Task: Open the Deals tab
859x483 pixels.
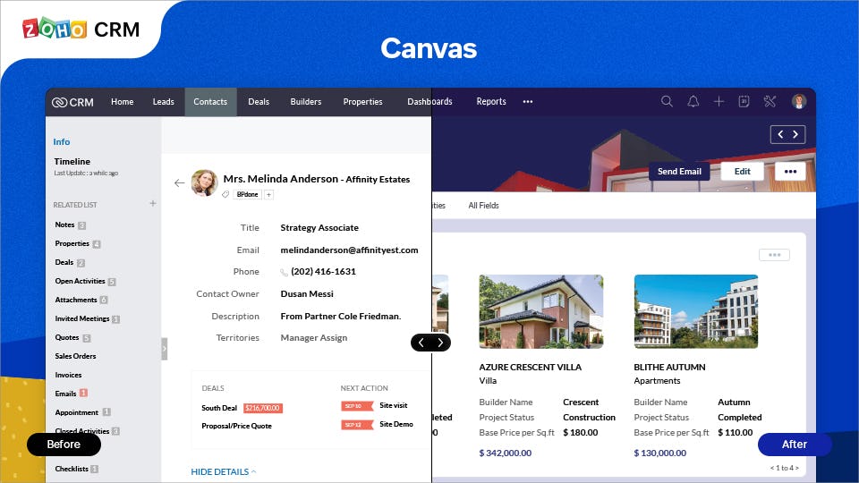Action: pos(259,102)
